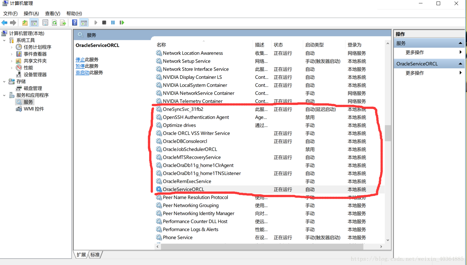Click the Stop Service square icon
Screen dimensions: 467x265
104,23
